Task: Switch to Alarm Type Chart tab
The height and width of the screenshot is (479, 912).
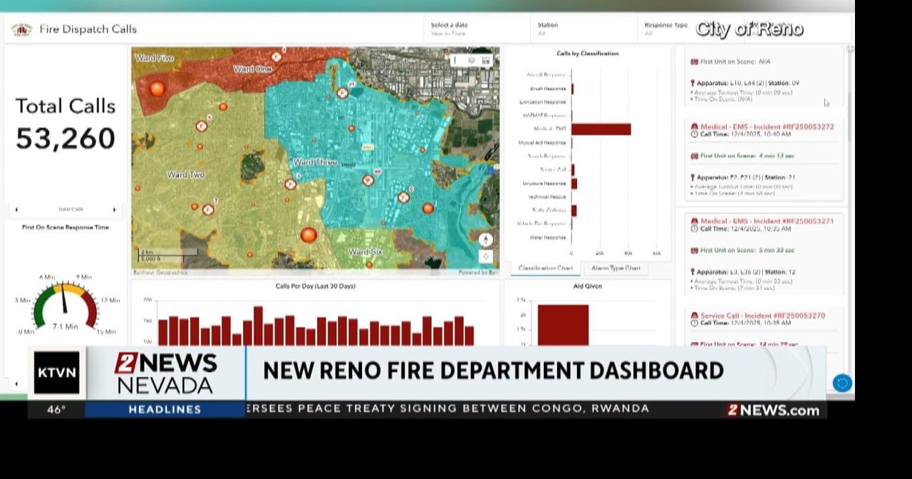Action: click(616, 268)
